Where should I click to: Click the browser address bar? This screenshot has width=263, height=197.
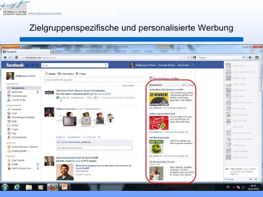(99, 57)
